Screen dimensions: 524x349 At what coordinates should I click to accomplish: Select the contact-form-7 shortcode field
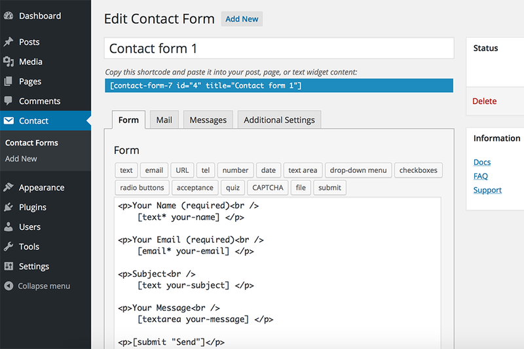279,86
